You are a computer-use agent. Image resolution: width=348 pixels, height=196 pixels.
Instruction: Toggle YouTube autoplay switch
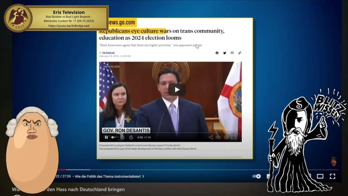257,176
